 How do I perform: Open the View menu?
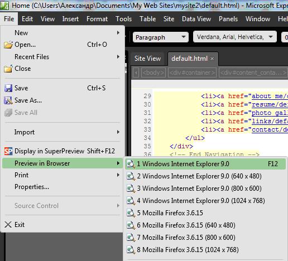click(x=48, y=19)
